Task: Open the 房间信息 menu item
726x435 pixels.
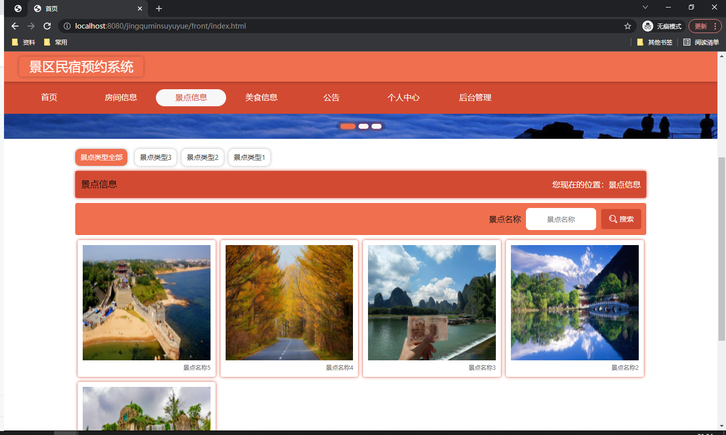Action: 121,98
